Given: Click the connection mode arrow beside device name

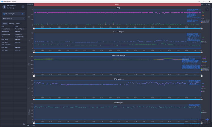Looking at the screenshot, I should click(22, 14).
